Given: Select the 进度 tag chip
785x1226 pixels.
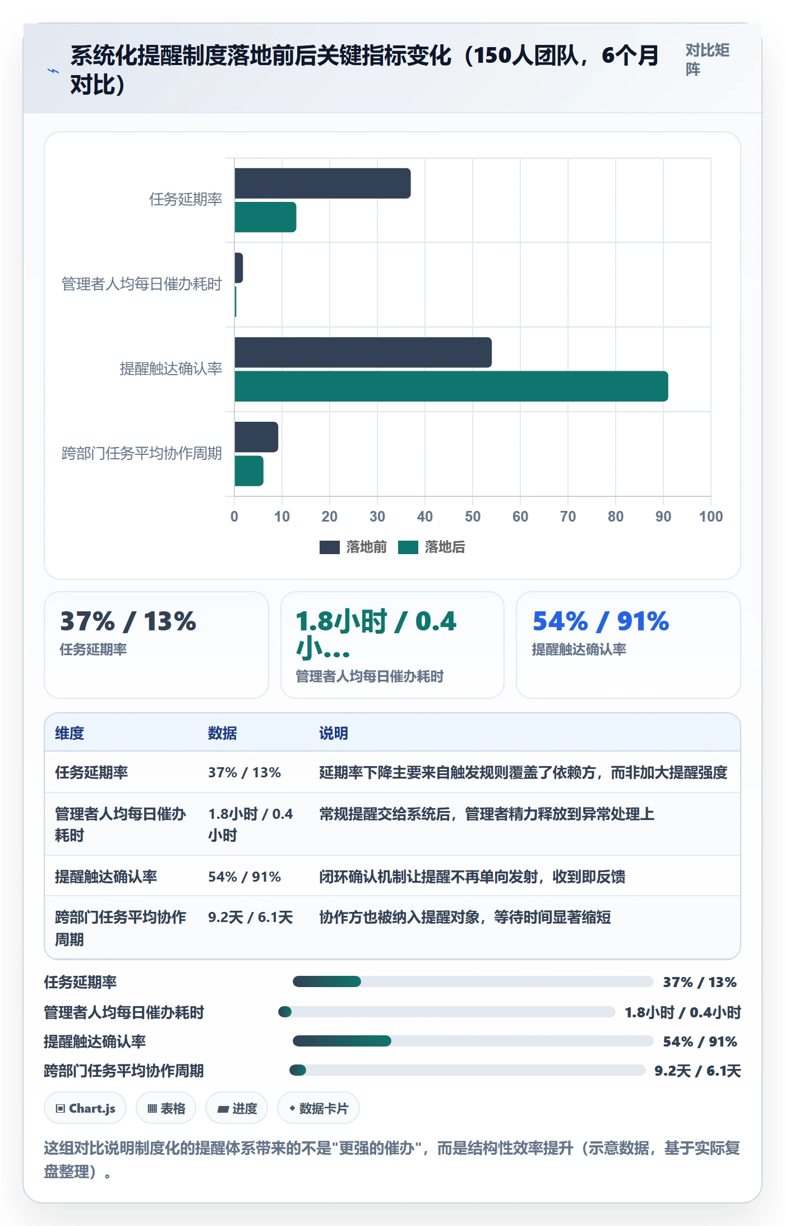Looking at the screenshot, I should 237,1108.
